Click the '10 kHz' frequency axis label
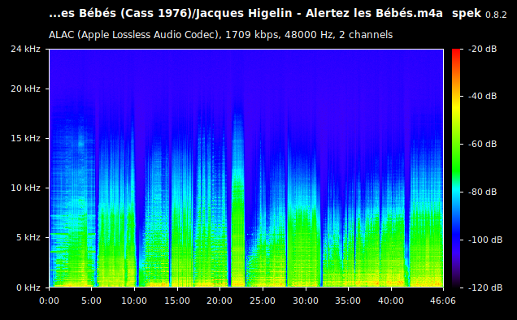 [25, 188]
